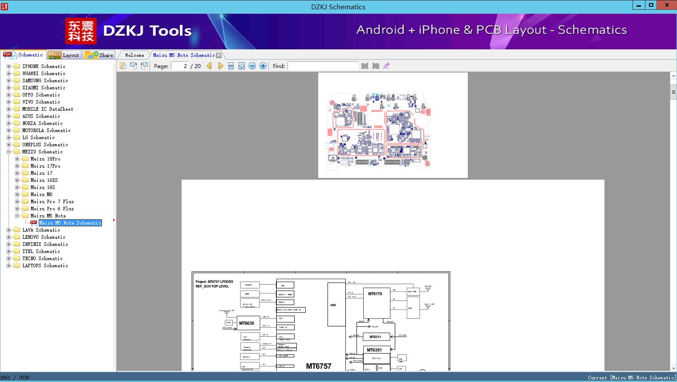The height and width of the screenshot is (382, 677).
Task: Expand the LAPTOPS Schematic folder
Action: coord(8,265)
